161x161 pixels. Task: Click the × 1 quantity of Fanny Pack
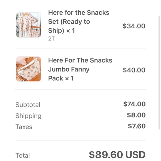(69, 78)
